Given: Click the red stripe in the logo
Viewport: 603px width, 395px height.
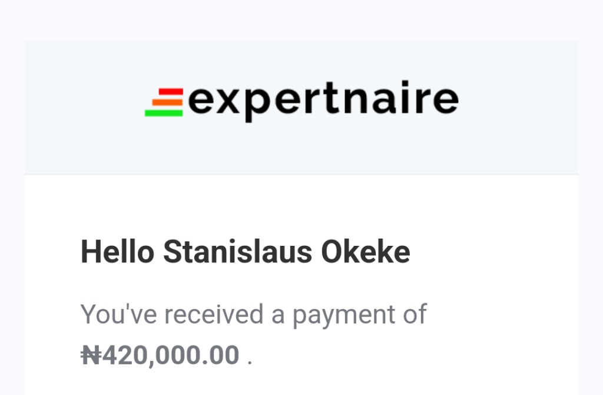Looking at the screenshot, I should pyautogui.click(x=171, y=92).
